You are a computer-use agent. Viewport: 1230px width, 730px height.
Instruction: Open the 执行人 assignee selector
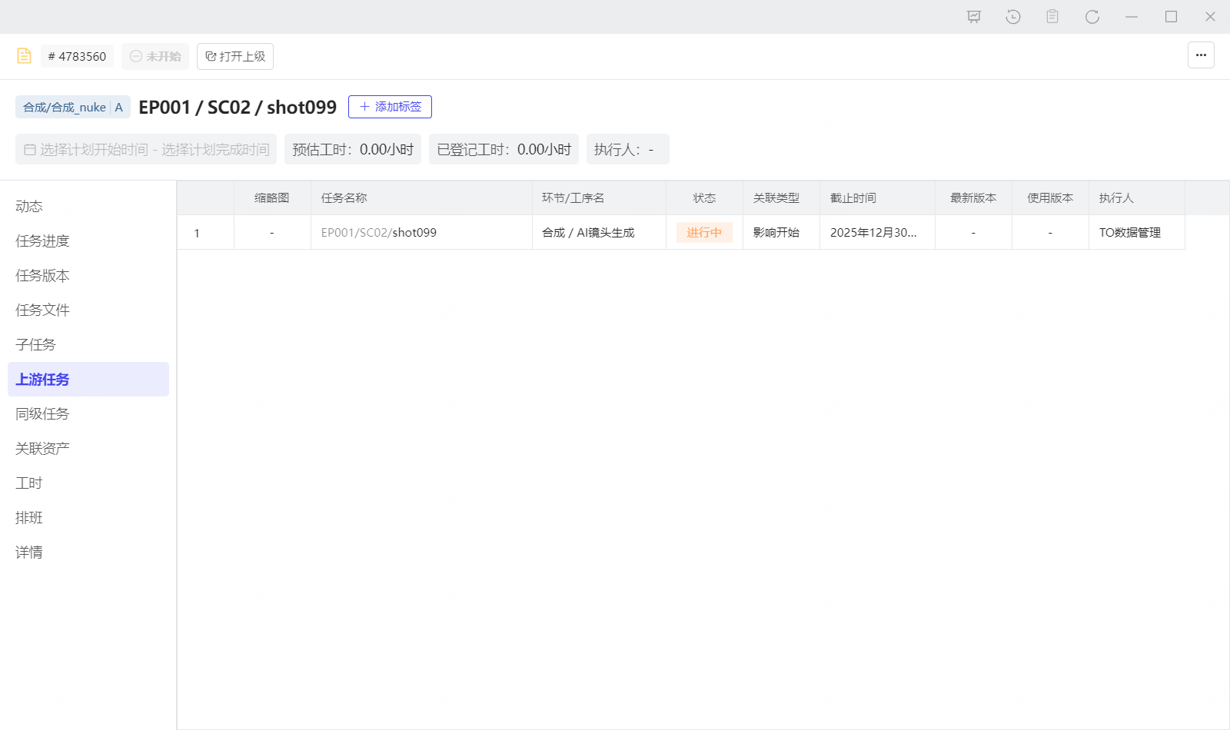627,149
